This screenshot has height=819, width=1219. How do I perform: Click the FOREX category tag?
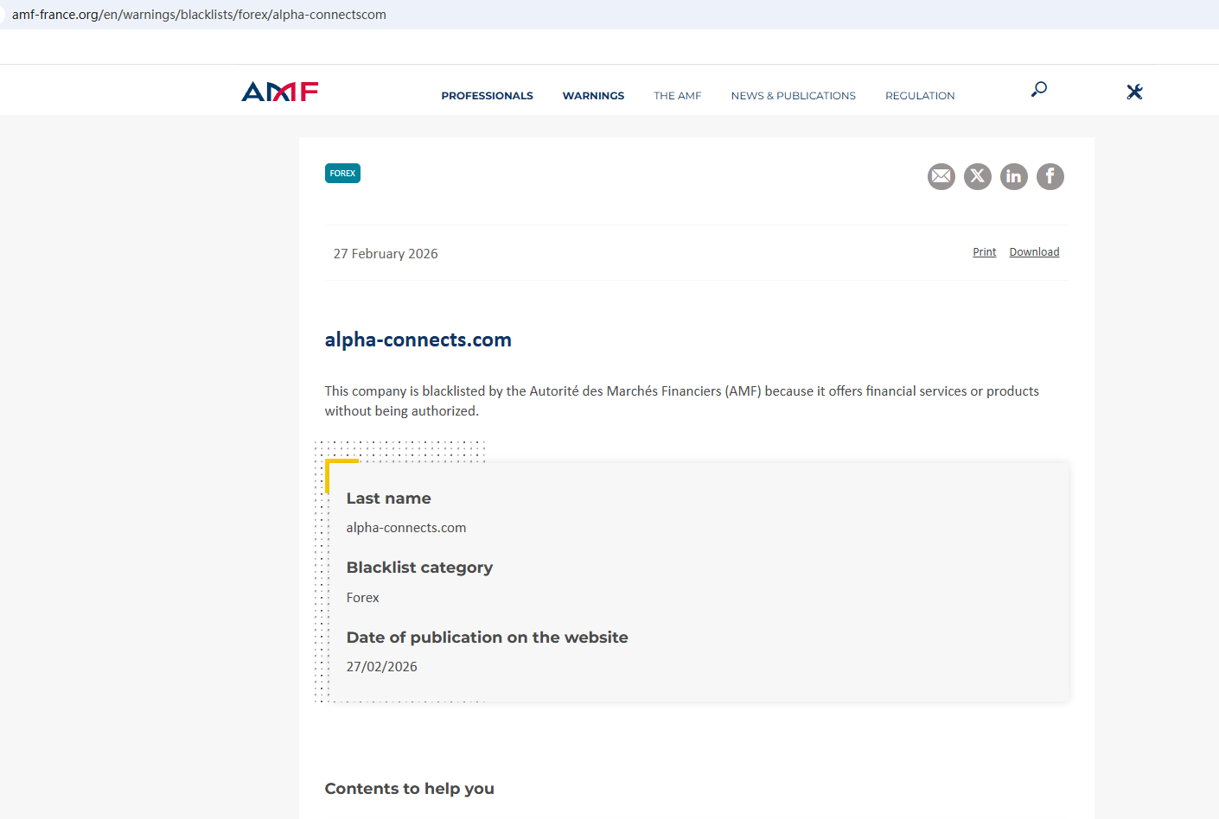click(x=342, y=174)
